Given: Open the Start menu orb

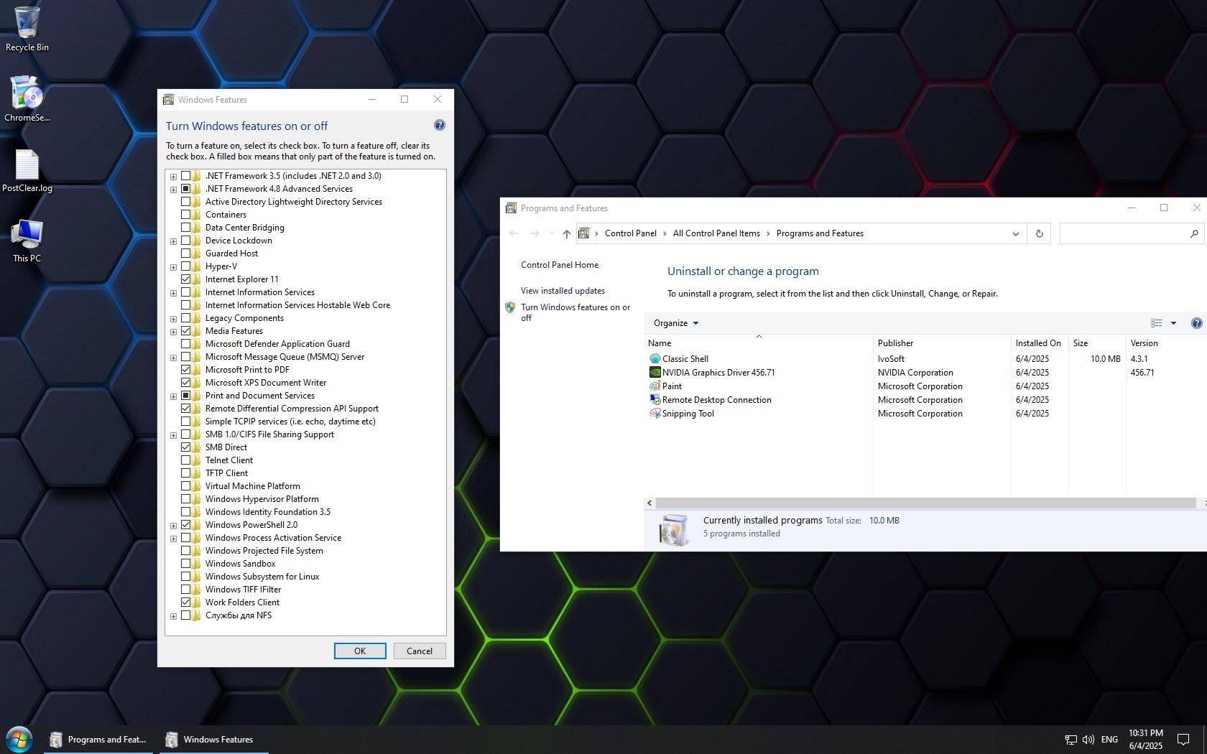Looking at the screenshot, I should [19, 739].
